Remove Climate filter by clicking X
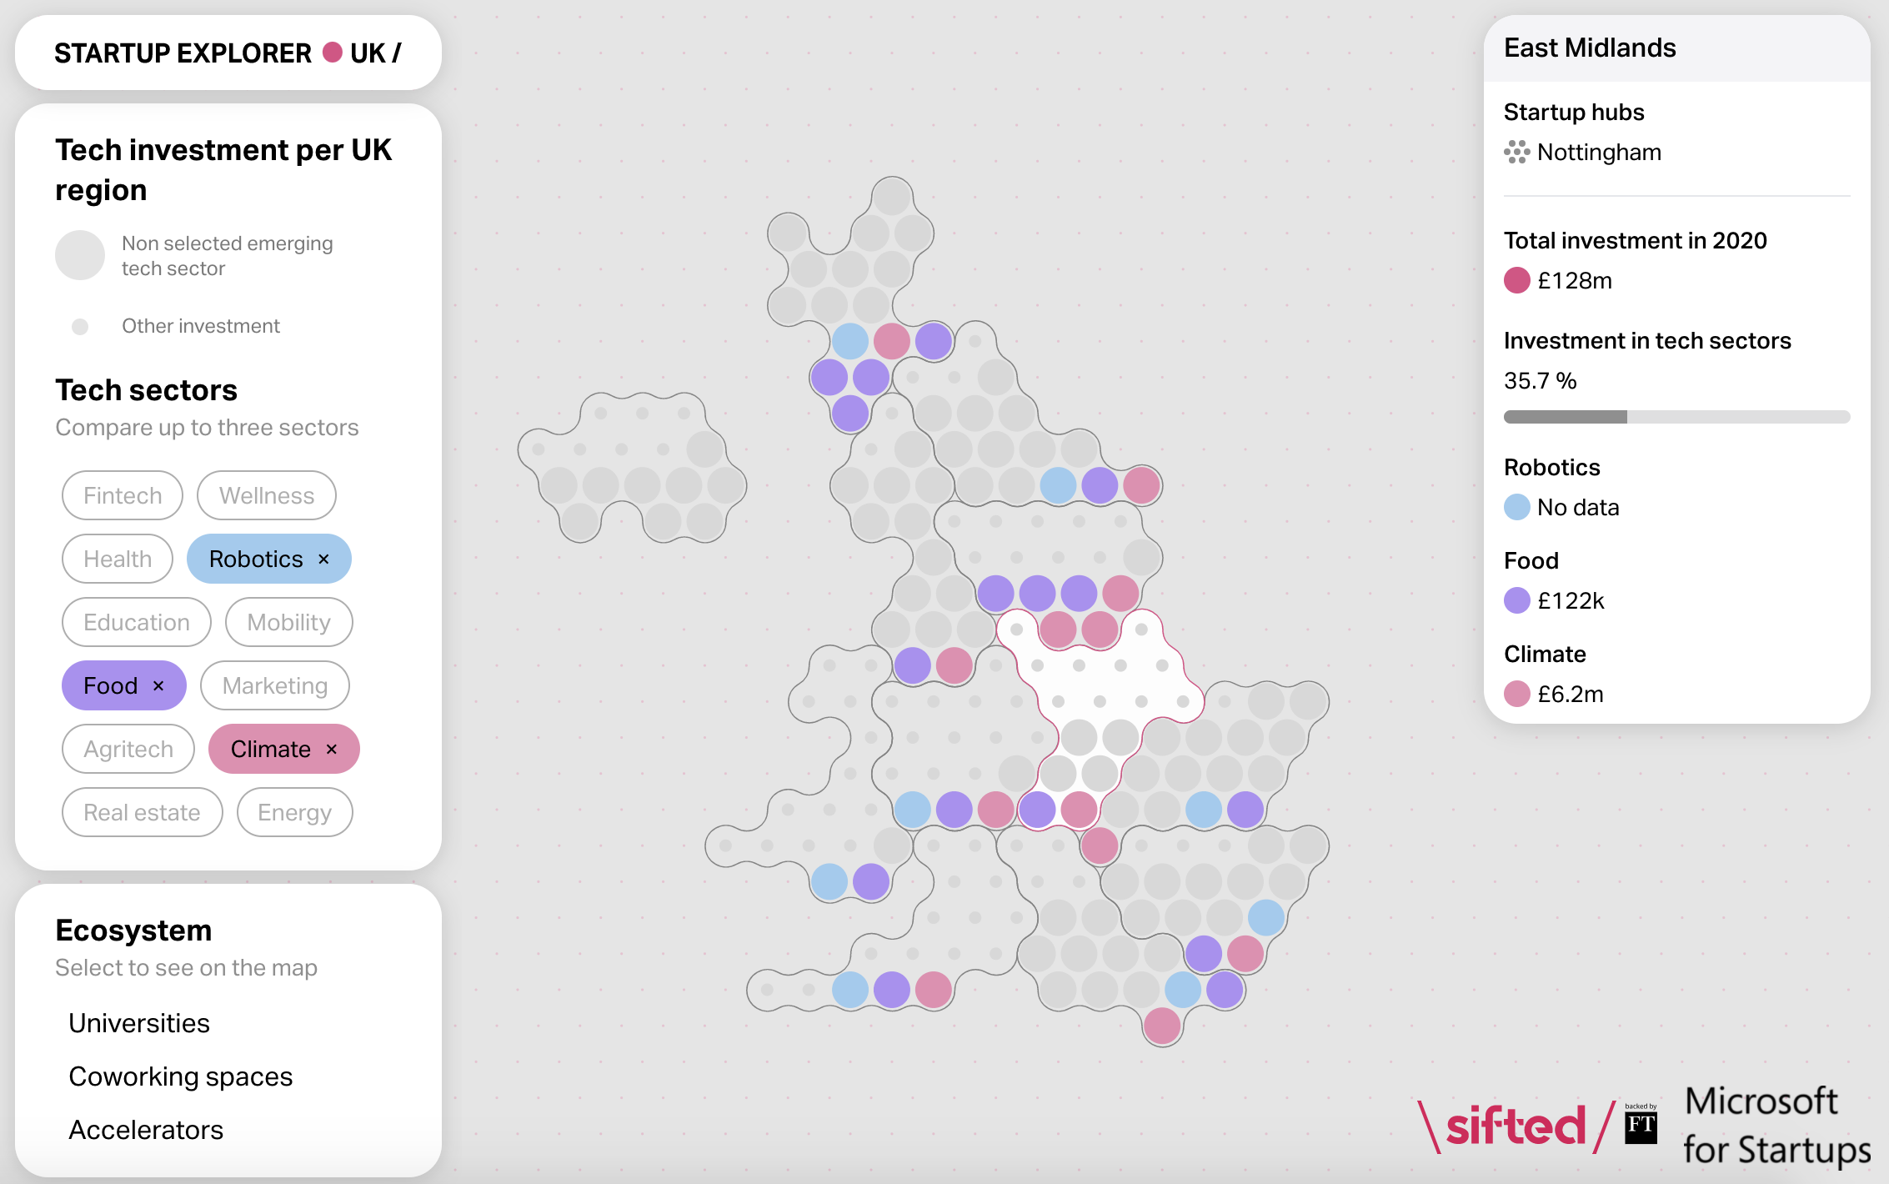 [332, 749]
